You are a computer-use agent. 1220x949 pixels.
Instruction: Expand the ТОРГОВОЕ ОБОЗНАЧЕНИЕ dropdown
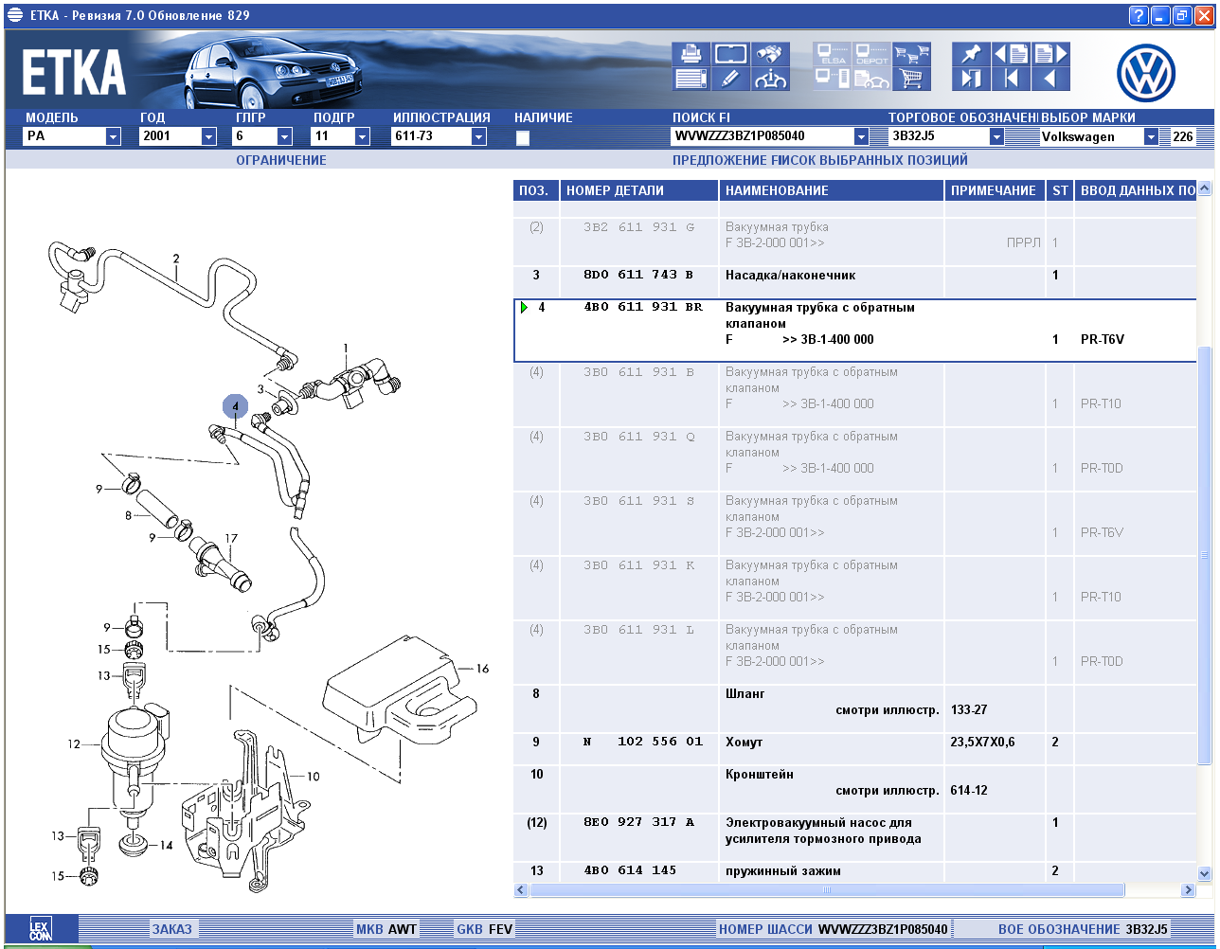tap(997, 136)
